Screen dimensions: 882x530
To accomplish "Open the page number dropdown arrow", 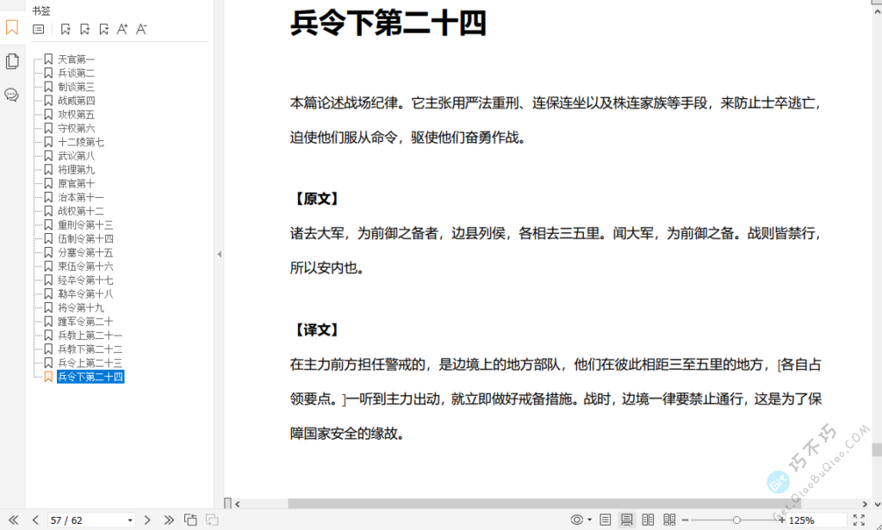I will pyautogui.click(x=128, y=520).
